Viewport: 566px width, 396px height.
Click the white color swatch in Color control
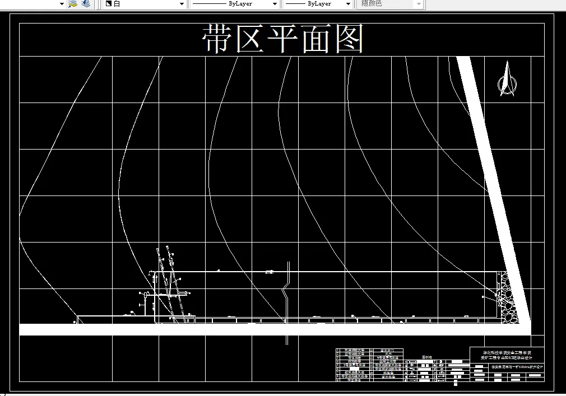pos(108,4)
